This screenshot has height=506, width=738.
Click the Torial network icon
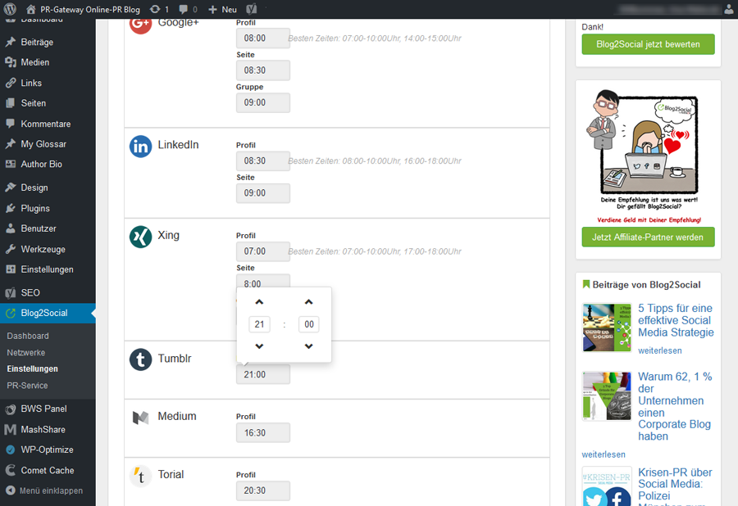click(x=140, y=476)
